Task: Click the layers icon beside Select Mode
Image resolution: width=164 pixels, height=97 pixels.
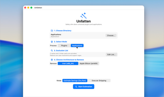Action: pyautogui.click(x=52, y=42)
